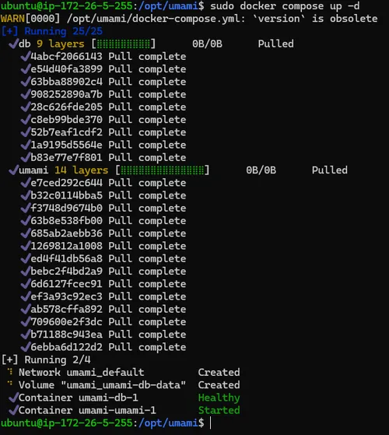Viewport: 389px width, 435px height.
Task: Click the green Started status text
Action: pyautogui.click(x=219, y=410)
